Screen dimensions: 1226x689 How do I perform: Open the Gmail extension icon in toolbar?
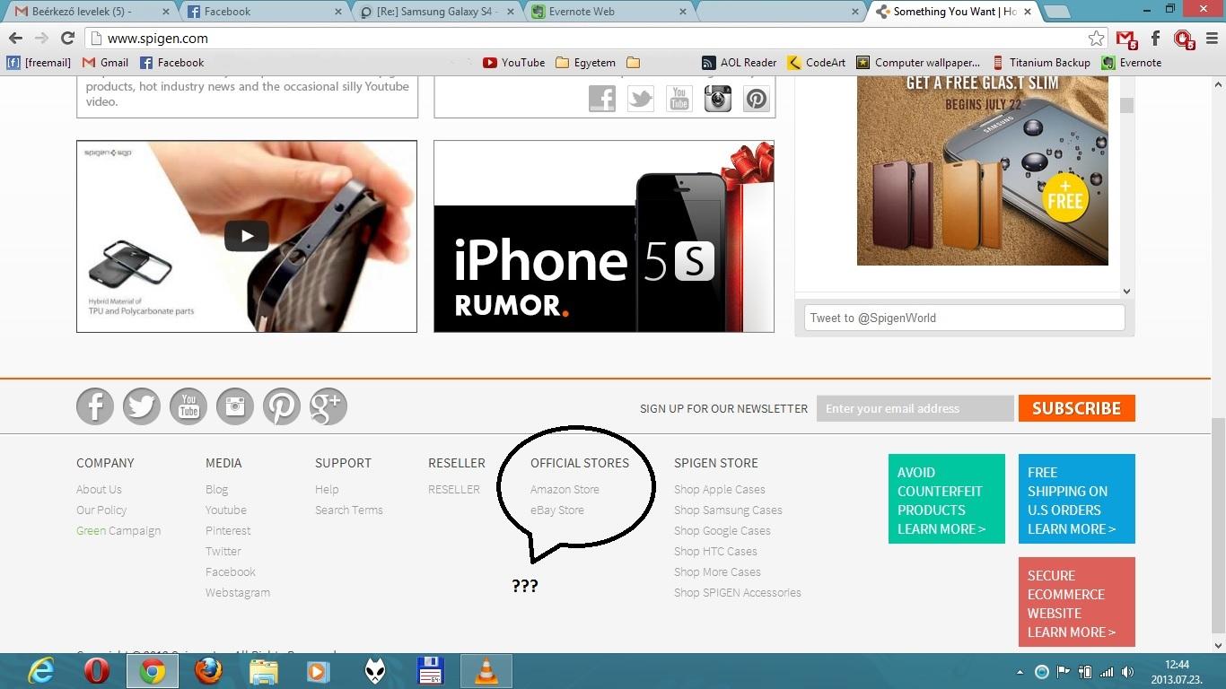coord(1126,39)
